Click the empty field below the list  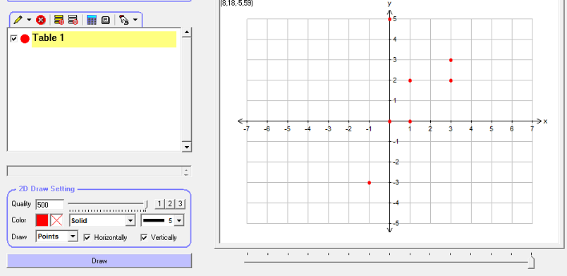point(94,172)
